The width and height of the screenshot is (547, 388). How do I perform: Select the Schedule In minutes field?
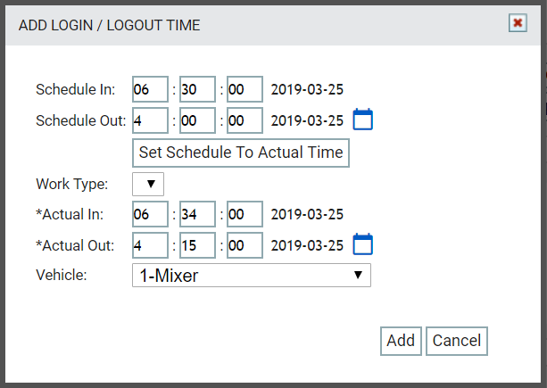[197, 89]
